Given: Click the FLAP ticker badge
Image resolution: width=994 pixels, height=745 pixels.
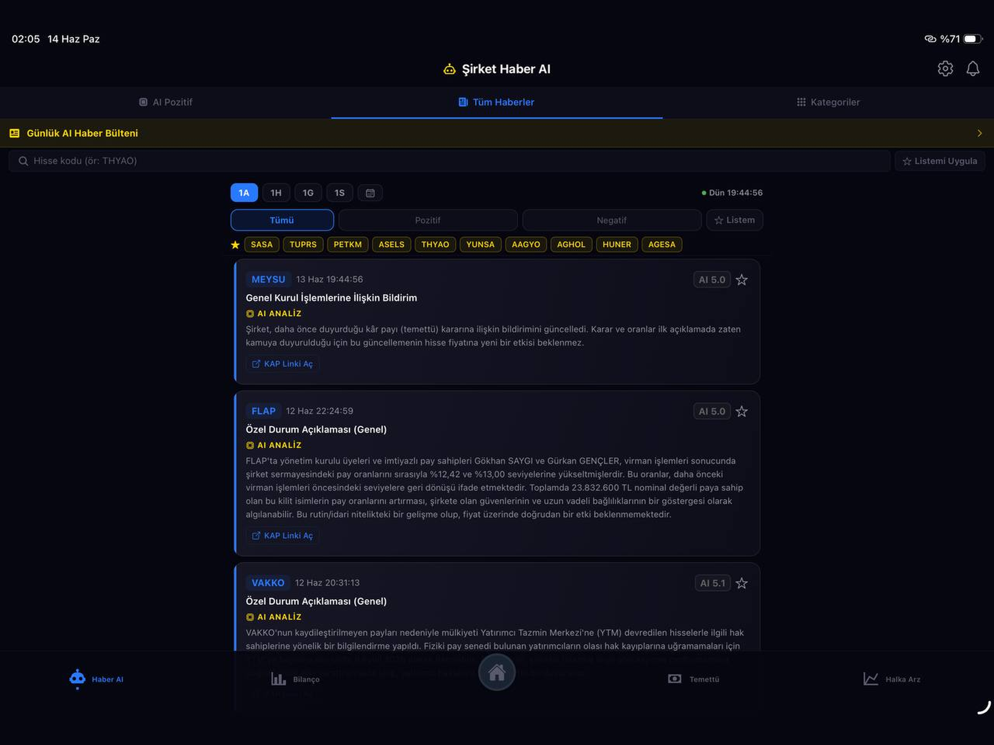Looking at the screenshot, I should 263,411.
